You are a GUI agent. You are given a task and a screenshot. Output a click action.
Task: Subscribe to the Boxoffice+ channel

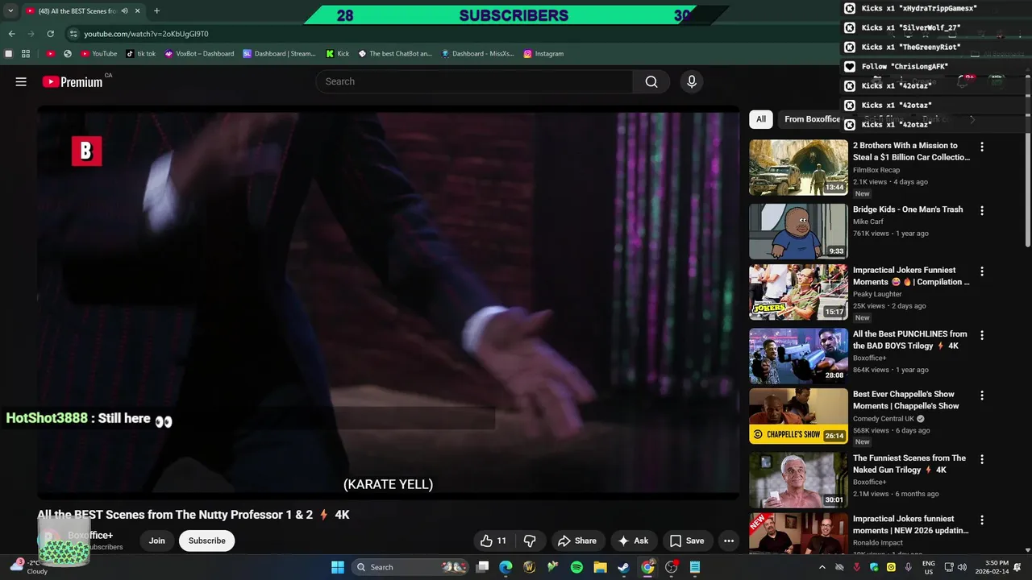tap(207, 541)
